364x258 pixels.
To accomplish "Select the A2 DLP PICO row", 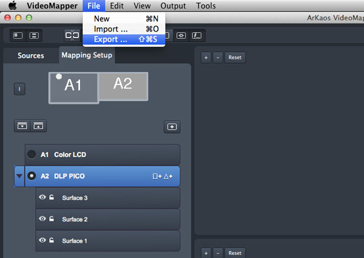I will pos(103,176).
